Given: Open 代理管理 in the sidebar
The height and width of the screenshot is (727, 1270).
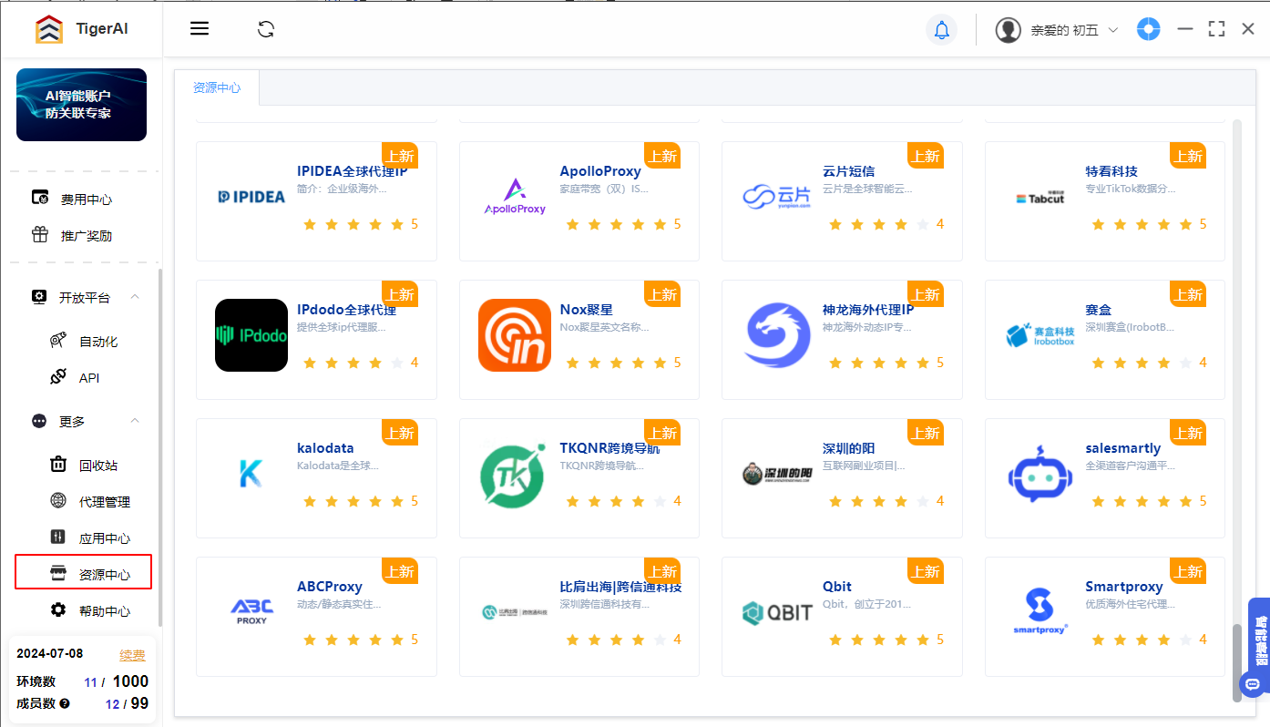Looking at the screenshot, I should coord(104,502).
